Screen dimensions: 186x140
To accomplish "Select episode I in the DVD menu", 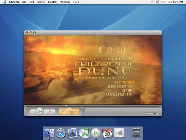I will click(100, 50).
